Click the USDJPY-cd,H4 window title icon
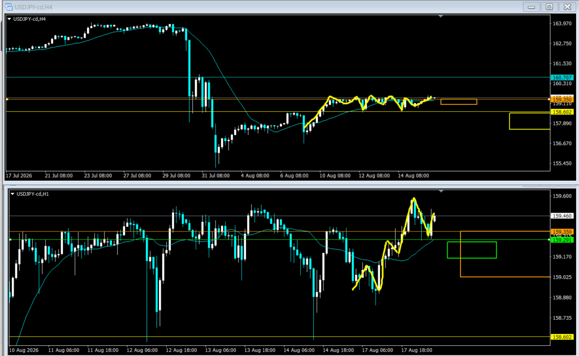This screenshot has width=579, height=356. 8,7
